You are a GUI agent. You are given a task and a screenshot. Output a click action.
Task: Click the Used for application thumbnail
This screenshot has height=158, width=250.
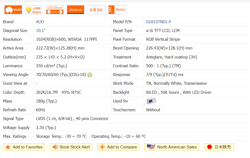coord(151,101)
